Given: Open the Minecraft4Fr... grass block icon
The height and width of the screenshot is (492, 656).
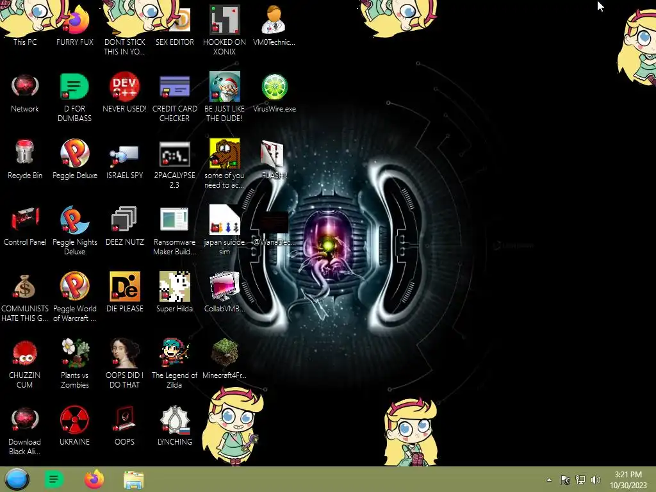Looking at the screenshot, I should tap(225, 359).
